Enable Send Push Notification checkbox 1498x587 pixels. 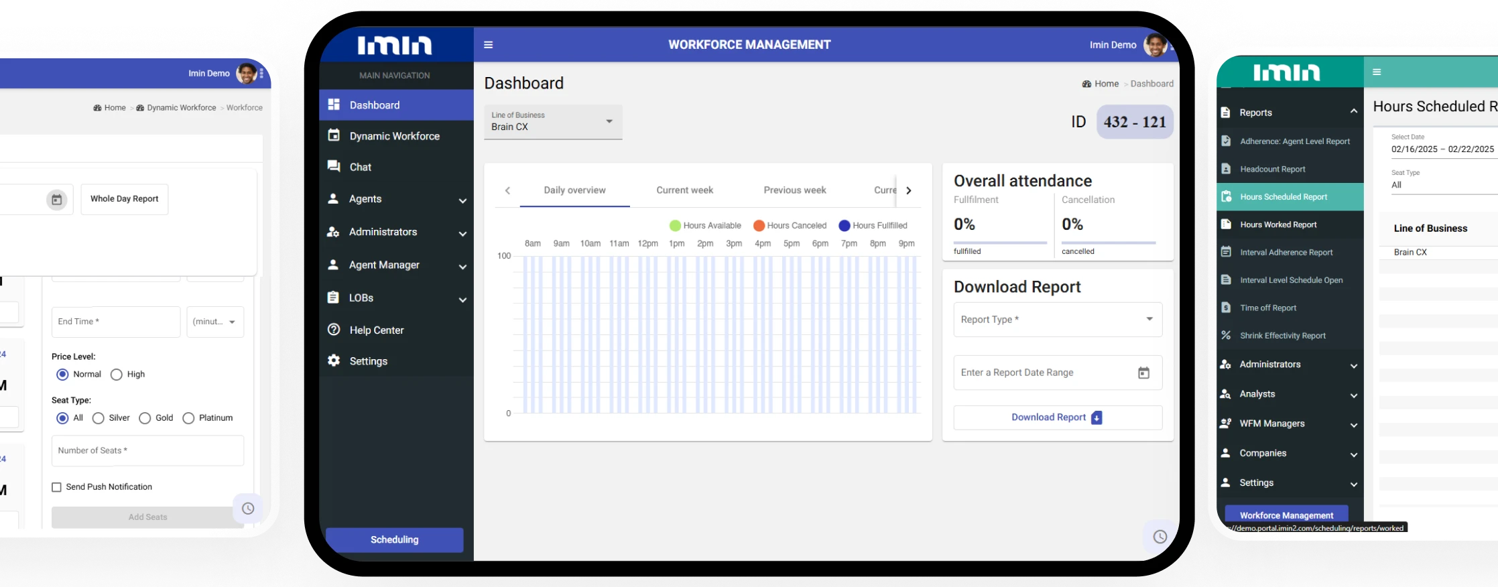coord(57,487)
